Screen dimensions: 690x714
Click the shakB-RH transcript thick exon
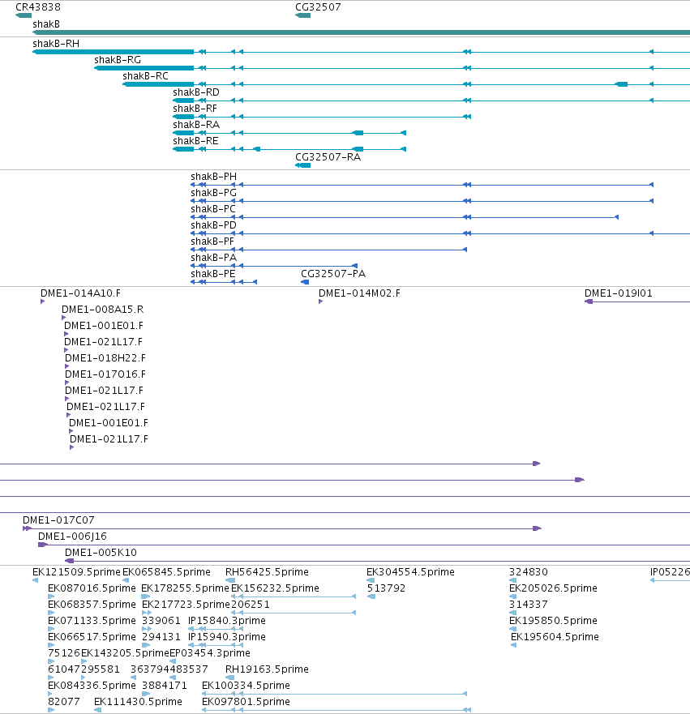tap(113, 52)
